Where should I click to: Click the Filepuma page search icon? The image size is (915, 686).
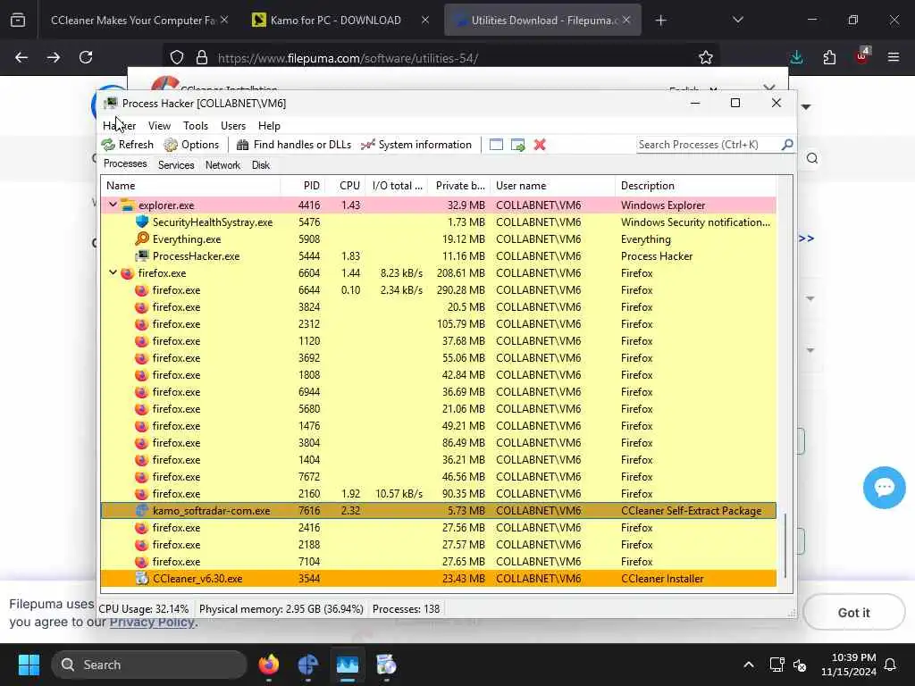pos(811,158)
